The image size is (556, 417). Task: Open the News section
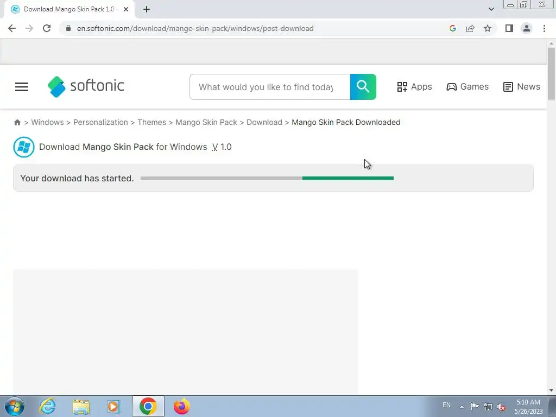(522, 86)
